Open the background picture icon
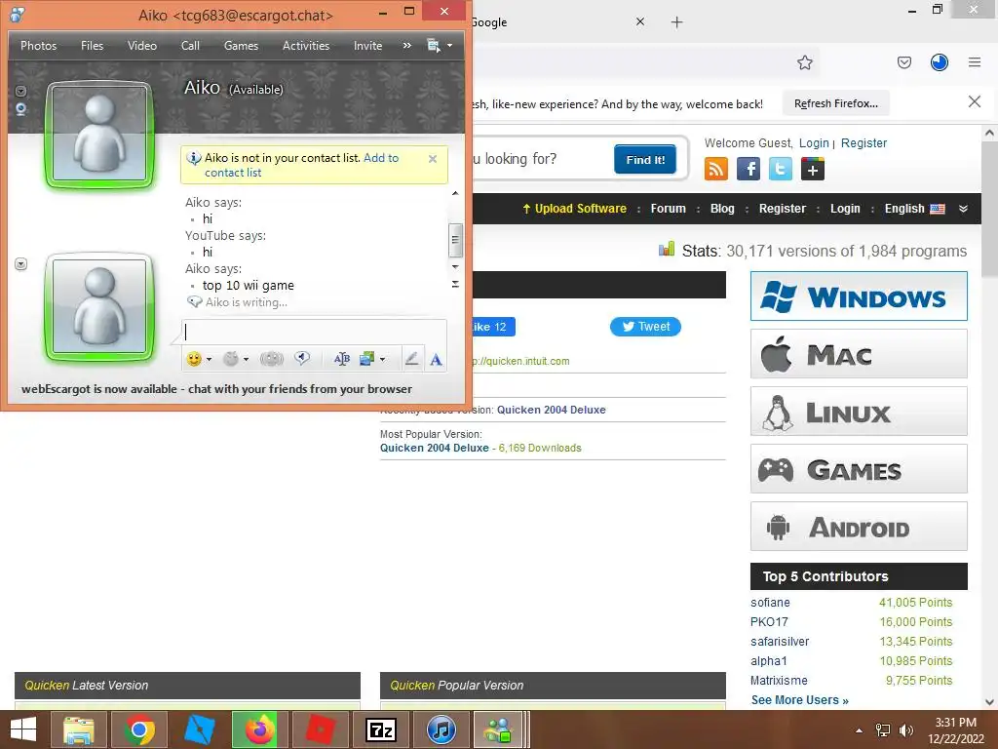Image resolution: width=998 pixels, height=749 pixels. [x=366, y=359]
